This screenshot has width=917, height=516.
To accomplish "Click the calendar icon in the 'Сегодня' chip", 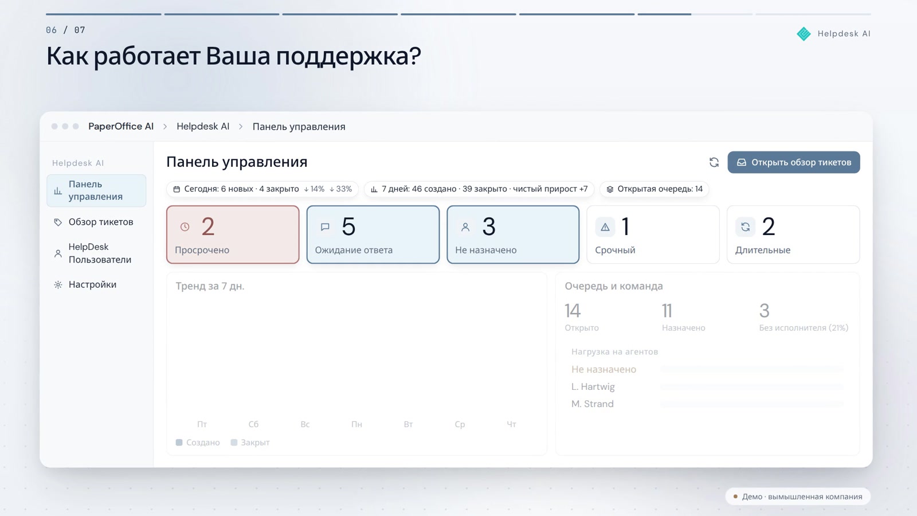I will click(x=177, y=189).
